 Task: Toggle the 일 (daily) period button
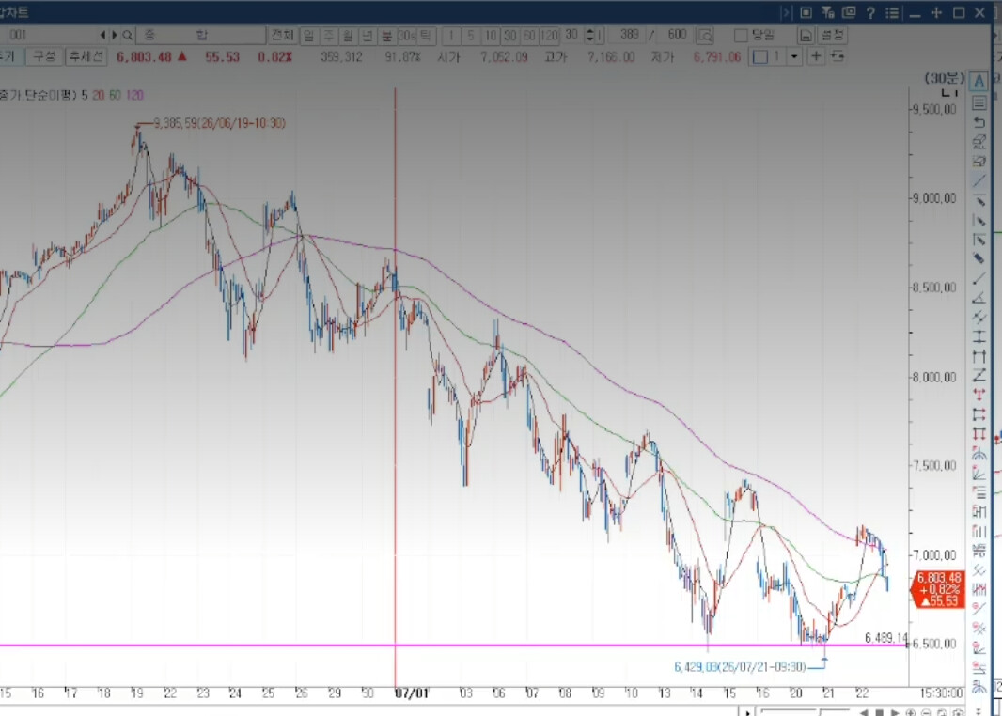[x=308, y=35]
